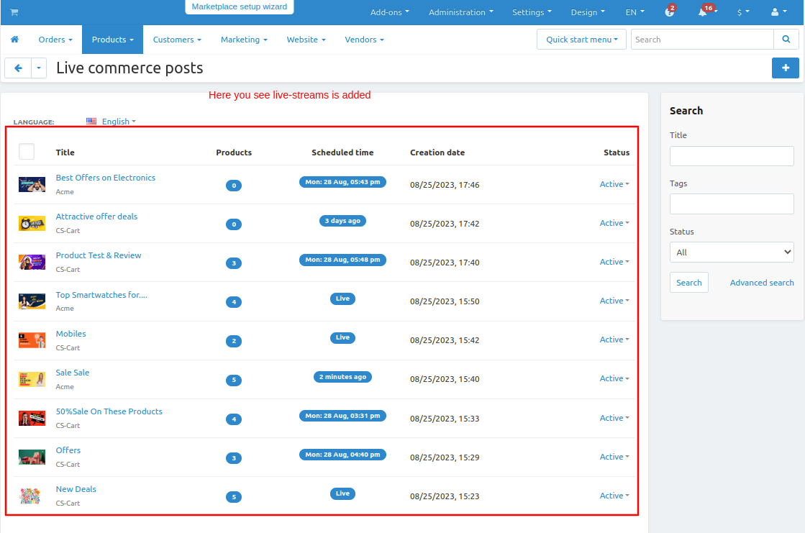
Task: Add a new live commerce post
Action: [785, 68]
